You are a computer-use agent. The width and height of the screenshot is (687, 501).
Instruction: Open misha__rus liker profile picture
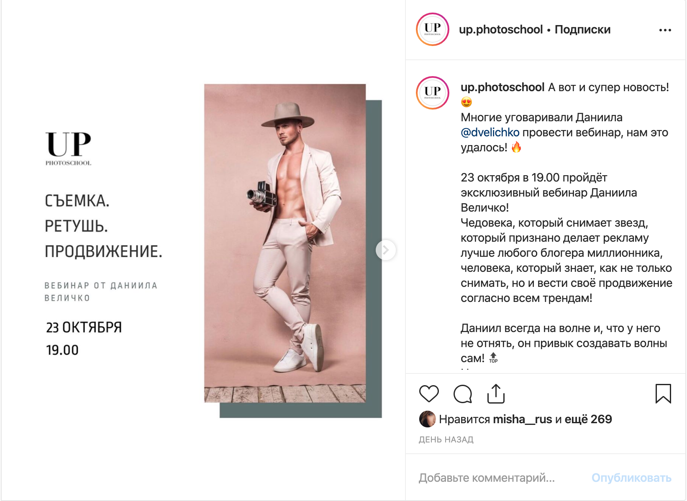coord(427,419)
